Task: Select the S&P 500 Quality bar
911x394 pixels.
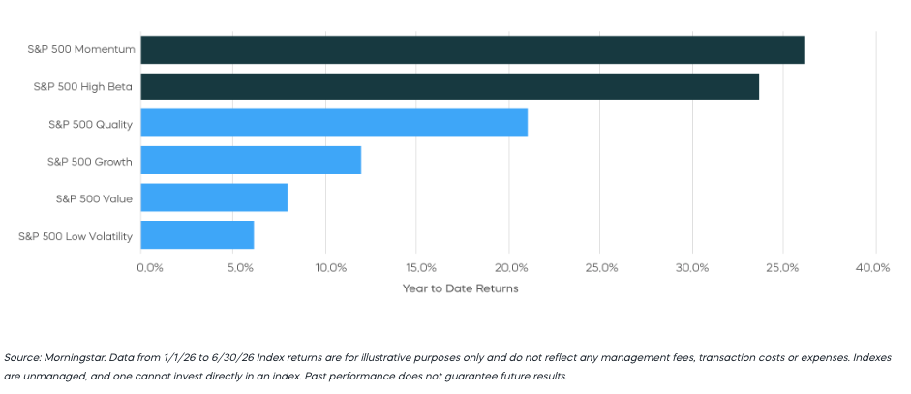Action: click(x=334, y=123)
